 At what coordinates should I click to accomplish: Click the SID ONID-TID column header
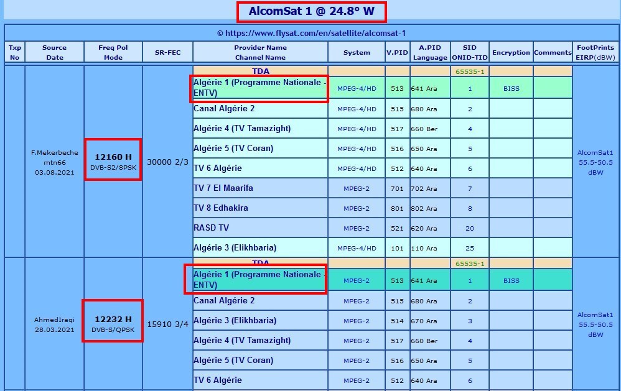[x=469, y=52]
